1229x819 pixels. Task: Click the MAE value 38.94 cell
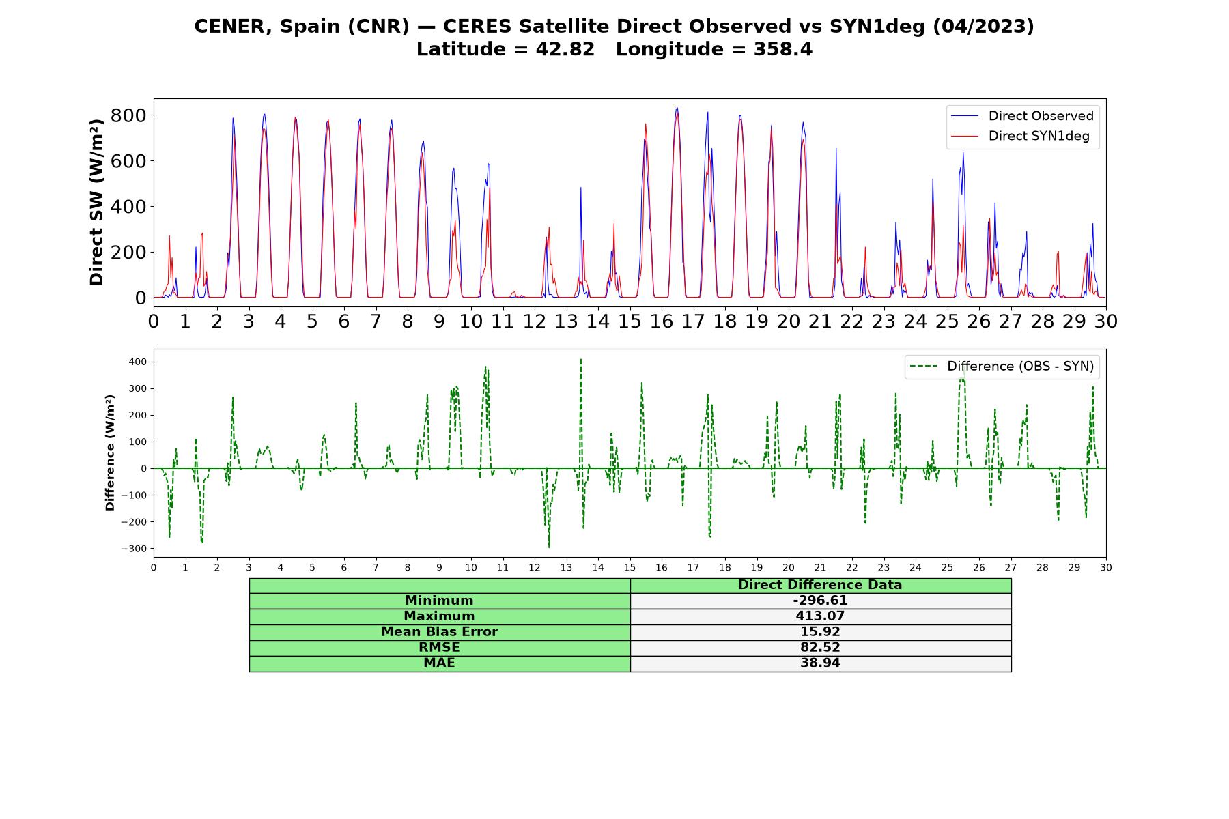coord(821,663)
